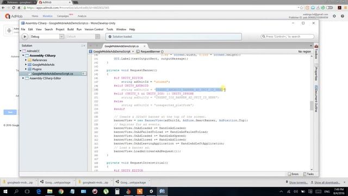Open AdMob Campaigns navigation link
The width and height of the screenshot is (348, 196).
point(63,16)
